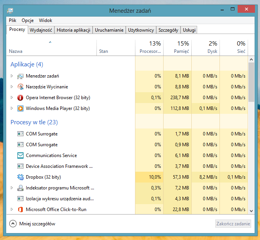Click the Menedżer zadań process icon
The height and width of the screenshot is (240, 260).
point(20,76)
